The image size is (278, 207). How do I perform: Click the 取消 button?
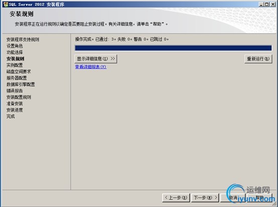click(233, 197)
